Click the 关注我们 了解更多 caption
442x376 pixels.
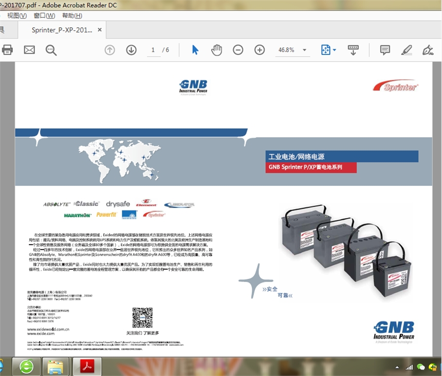coord(142,333)
